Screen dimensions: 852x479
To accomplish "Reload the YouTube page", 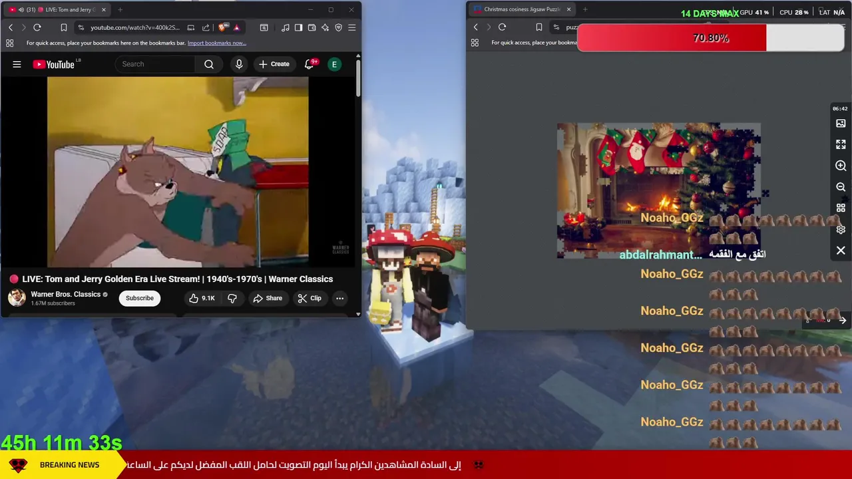I will 37,27.
